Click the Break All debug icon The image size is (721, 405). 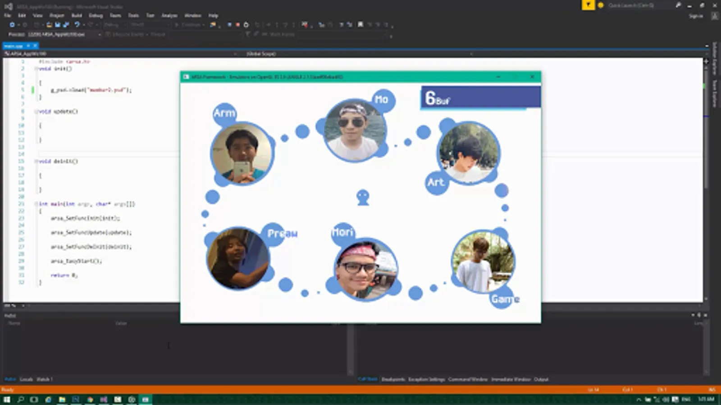click(x=229, y=25)
